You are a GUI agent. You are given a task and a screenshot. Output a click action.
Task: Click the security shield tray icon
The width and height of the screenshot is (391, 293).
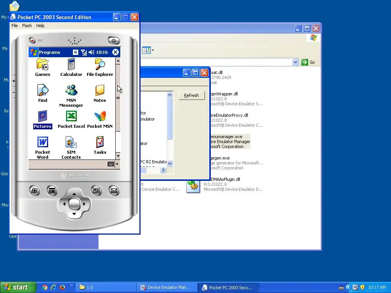click(x=363, y=287)
